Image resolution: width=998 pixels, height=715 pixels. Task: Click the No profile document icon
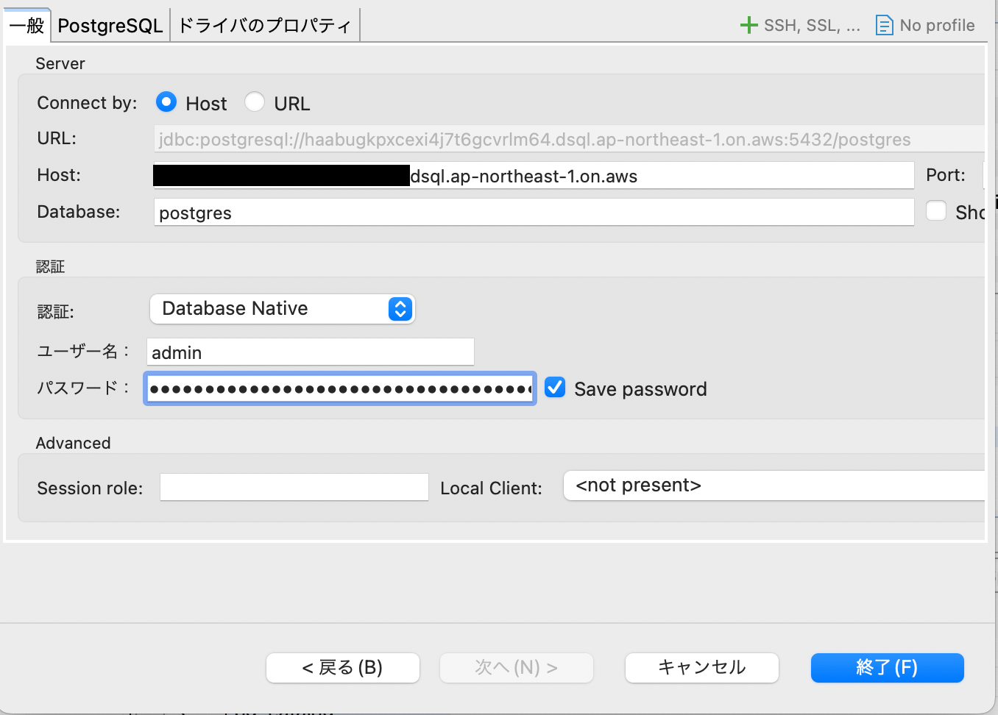tap(884, 25)
